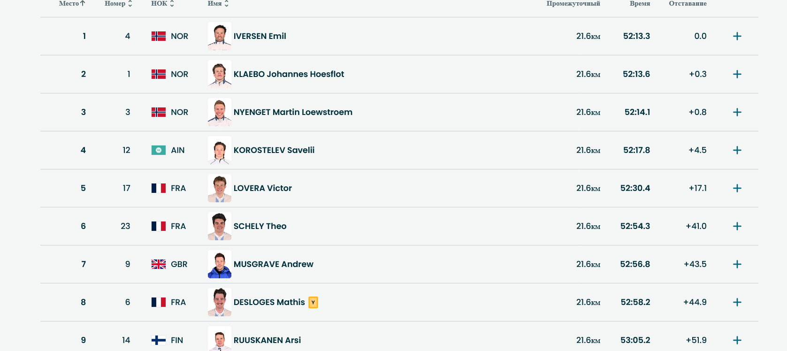
Task: Click plus icon on MUSGRAVE Andrew row
Action: (x=737, y=264)
